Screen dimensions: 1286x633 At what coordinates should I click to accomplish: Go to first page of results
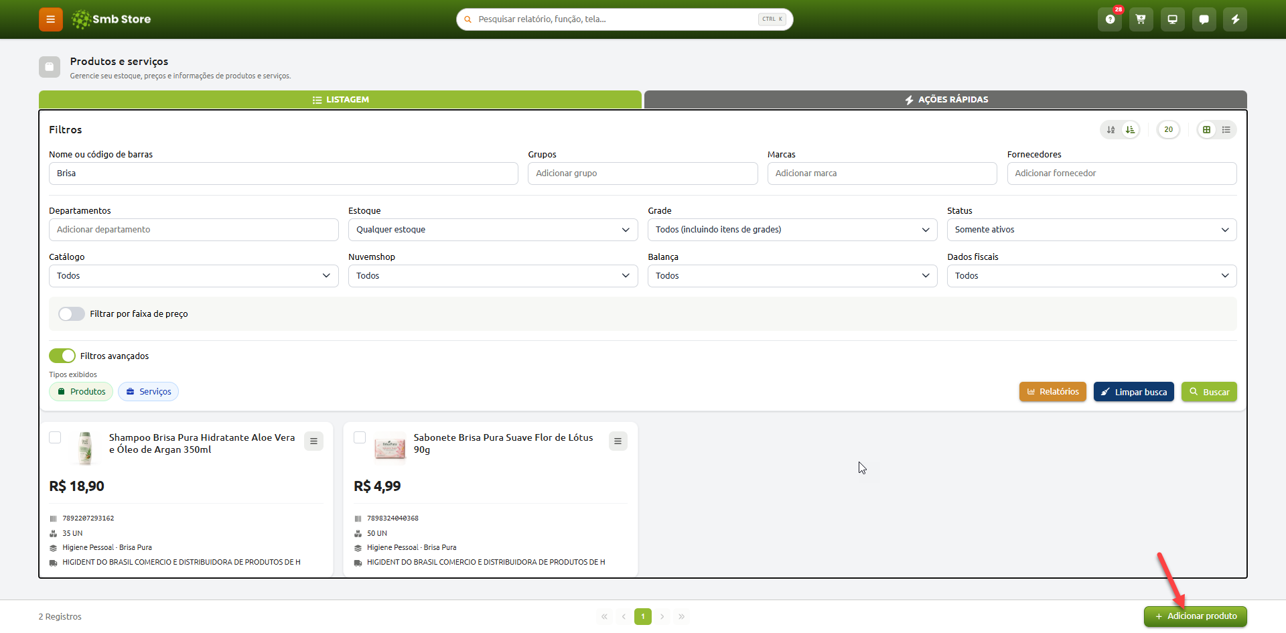pyautogui.click(x=604, y=617)
